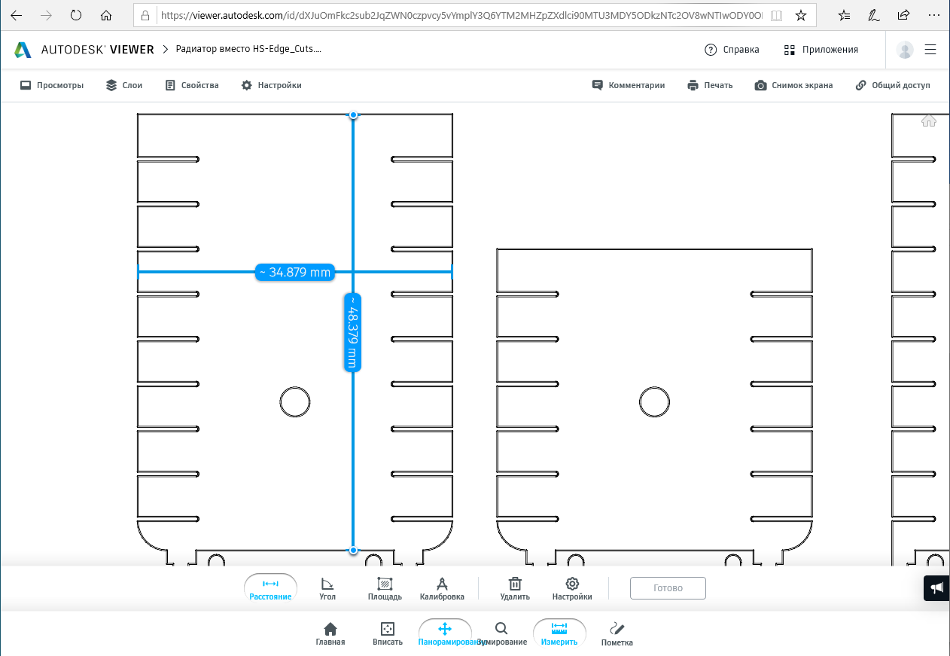This screenshot has height=656, width=950.
Task: Click Print (Печать) in the top toolbar
Action: (710, 85)
